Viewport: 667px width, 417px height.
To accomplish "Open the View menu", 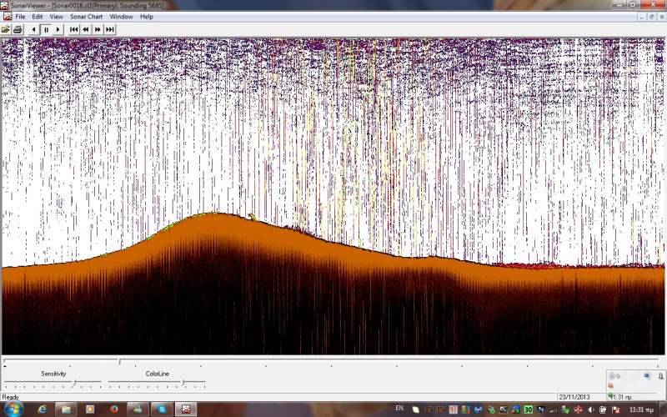I will [56, 17].
